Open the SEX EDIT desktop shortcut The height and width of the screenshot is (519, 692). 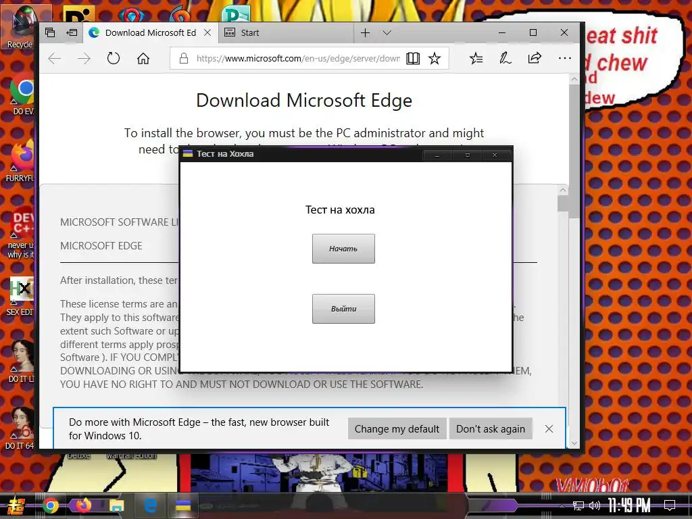[20, 296]
